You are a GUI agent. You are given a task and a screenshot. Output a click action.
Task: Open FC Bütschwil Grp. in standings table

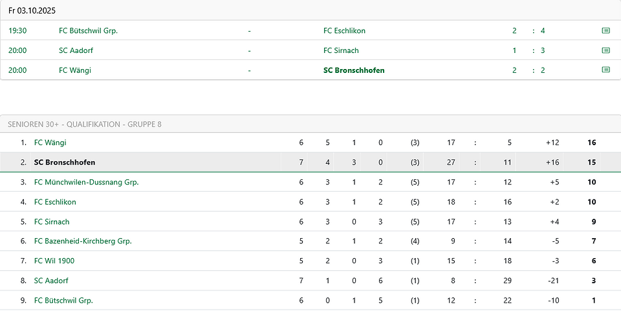[63, 300]
